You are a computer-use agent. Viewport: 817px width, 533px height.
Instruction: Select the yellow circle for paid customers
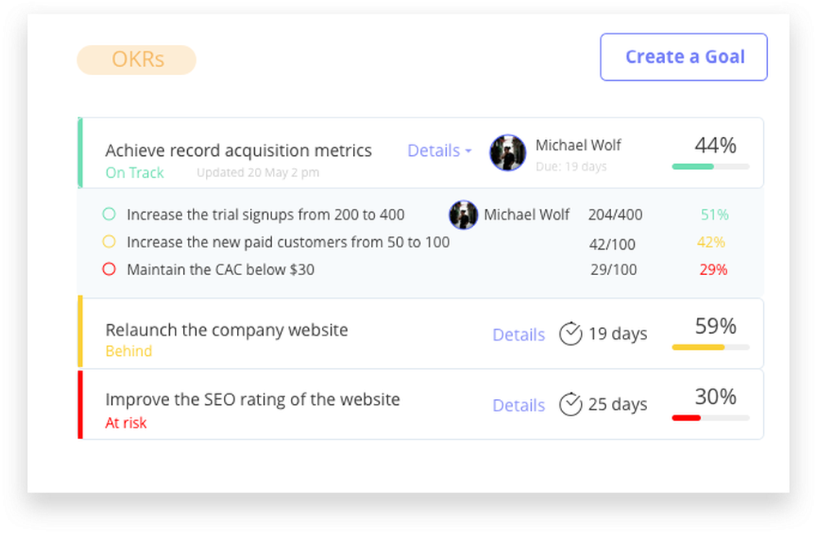(x=109, y=242)
